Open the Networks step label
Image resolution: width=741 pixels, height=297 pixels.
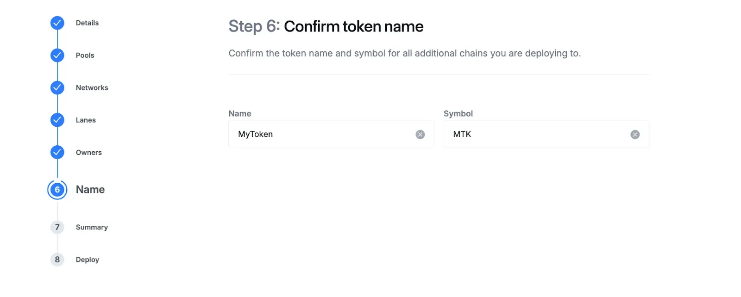92,87
